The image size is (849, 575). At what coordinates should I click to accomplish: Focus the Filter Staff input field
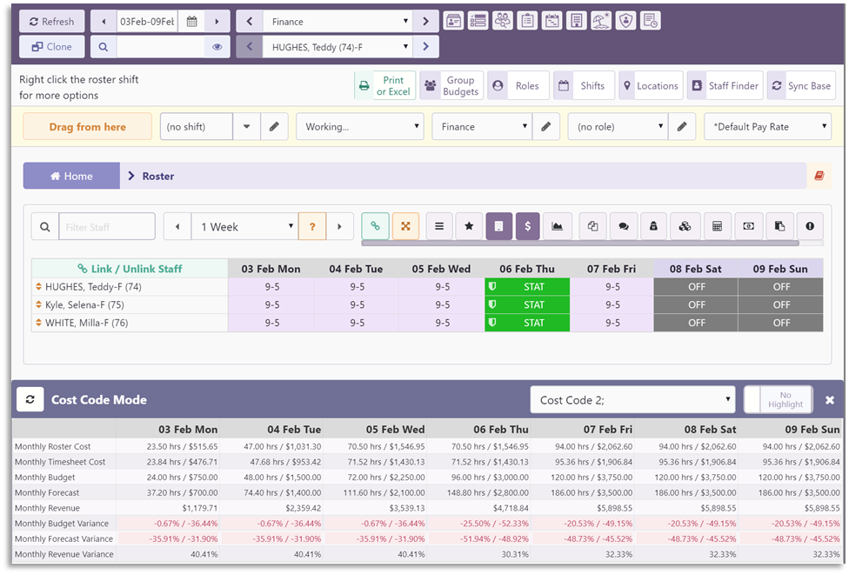(107, 226)
